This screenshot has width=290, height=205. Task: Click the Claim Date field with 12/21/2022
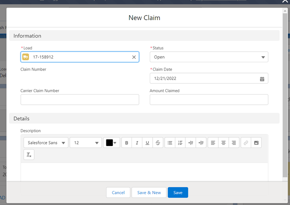(x=209, y=78)
